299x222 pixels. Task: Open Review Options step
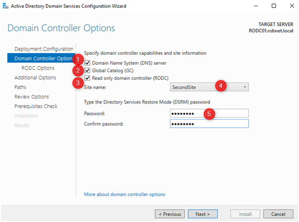31,97
